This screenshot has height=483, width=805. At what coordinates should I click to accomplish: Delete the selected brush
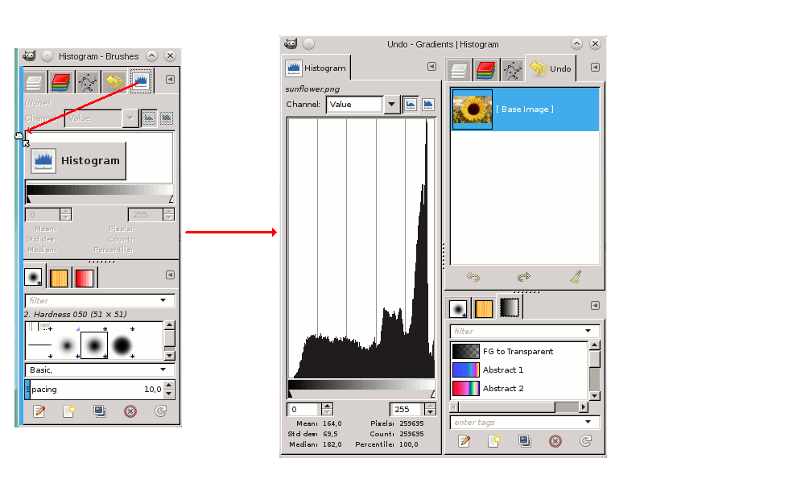tap(130, 411)
